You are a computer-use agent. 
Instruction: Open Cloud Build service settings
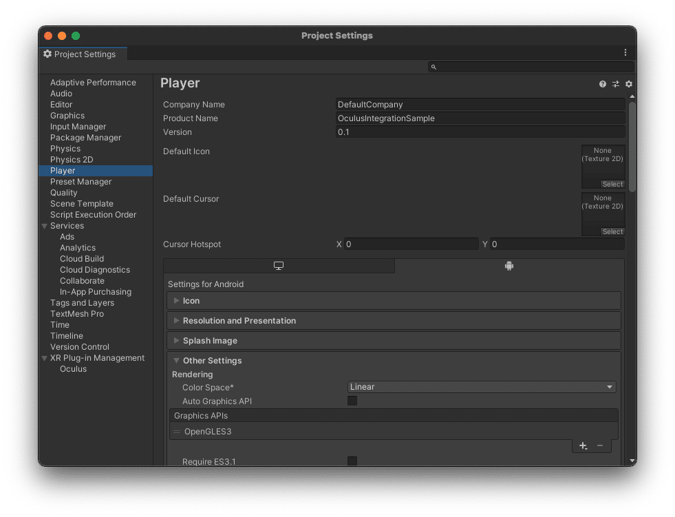point(82,259)
